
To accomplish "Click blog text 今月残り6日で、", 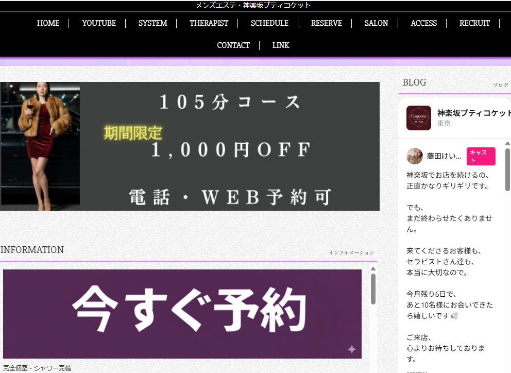I will click(x=431, y=294).
